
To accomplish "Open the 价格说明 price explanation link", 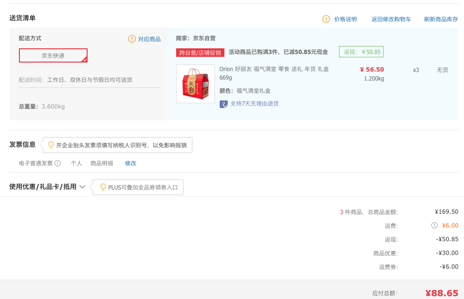I will (345, 19).
